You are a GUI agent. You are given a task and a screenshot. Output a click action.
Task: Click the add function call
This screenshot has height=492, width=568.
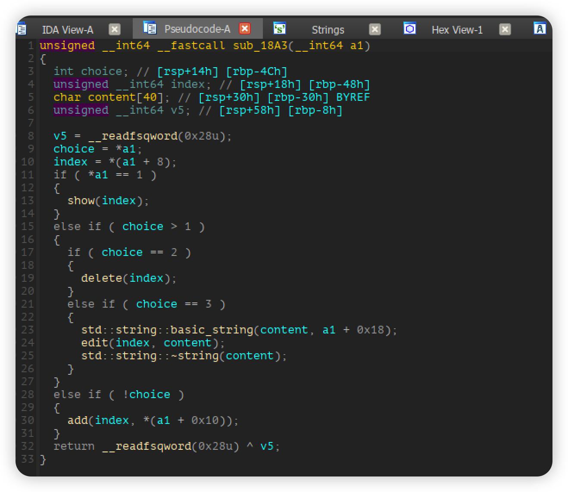pyautogui.click(x=78, y=420)
